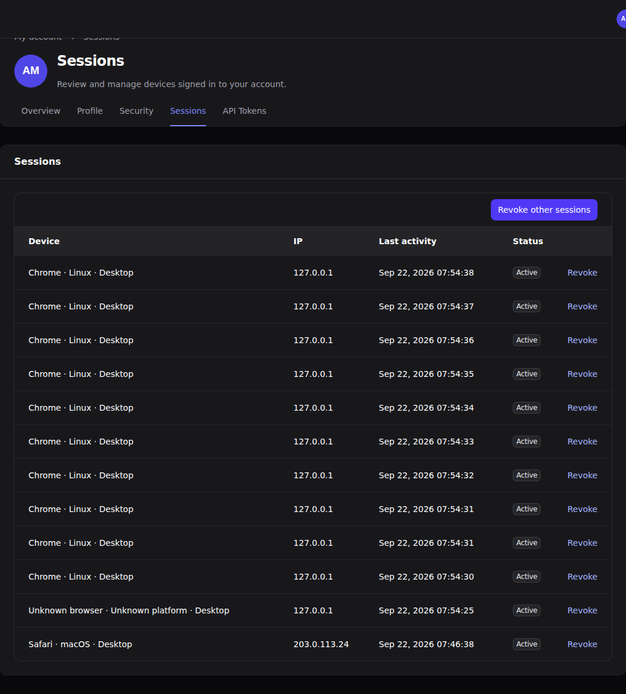Click the IP column header
This screenshot has height=694, width=626.
[298, 241]
